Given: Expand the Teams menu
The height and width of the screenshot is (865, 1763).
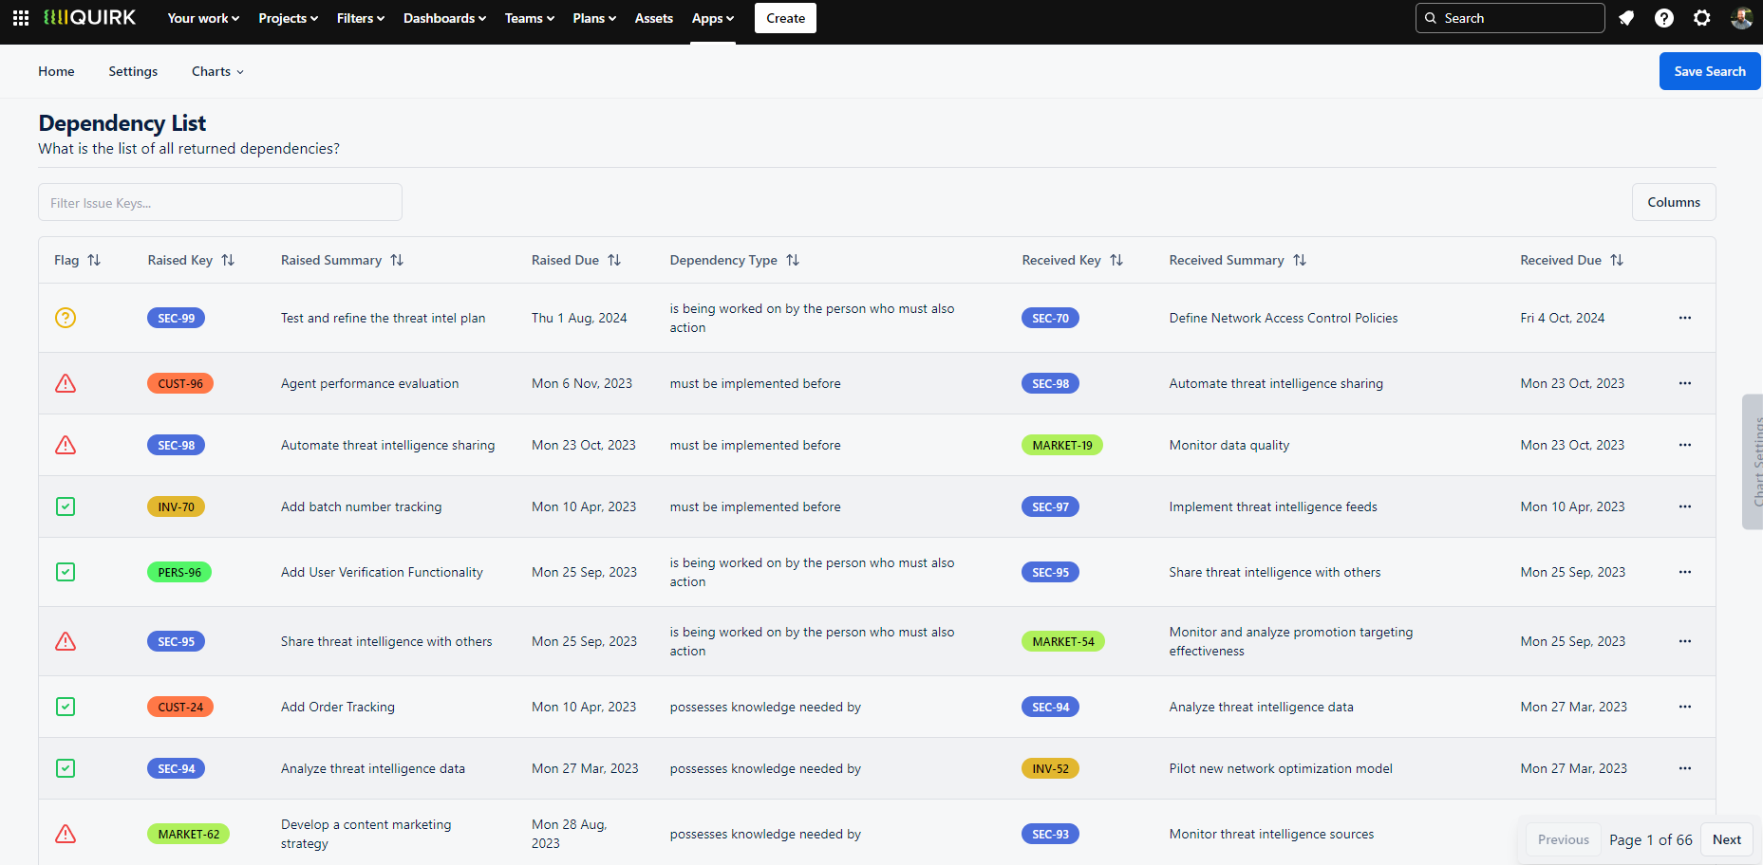Looking at the screenshot, I should [x=529, y=18].
